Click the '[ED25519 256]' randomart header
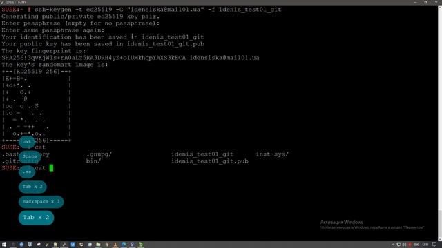 (37, 72)
